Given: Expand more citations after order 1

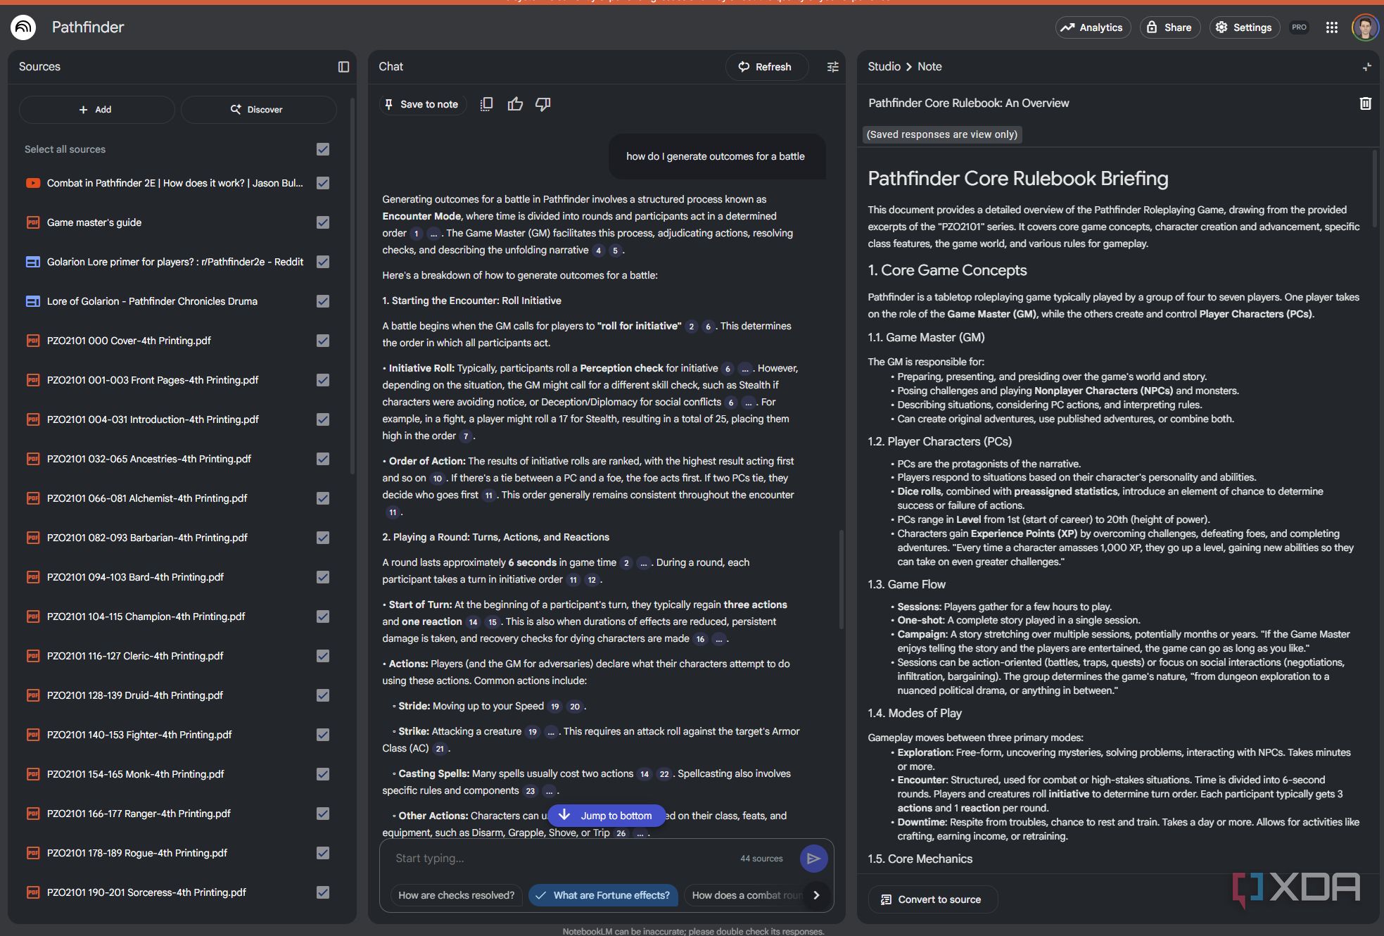Looking at the screenshot, I should [x=433, y=234].
